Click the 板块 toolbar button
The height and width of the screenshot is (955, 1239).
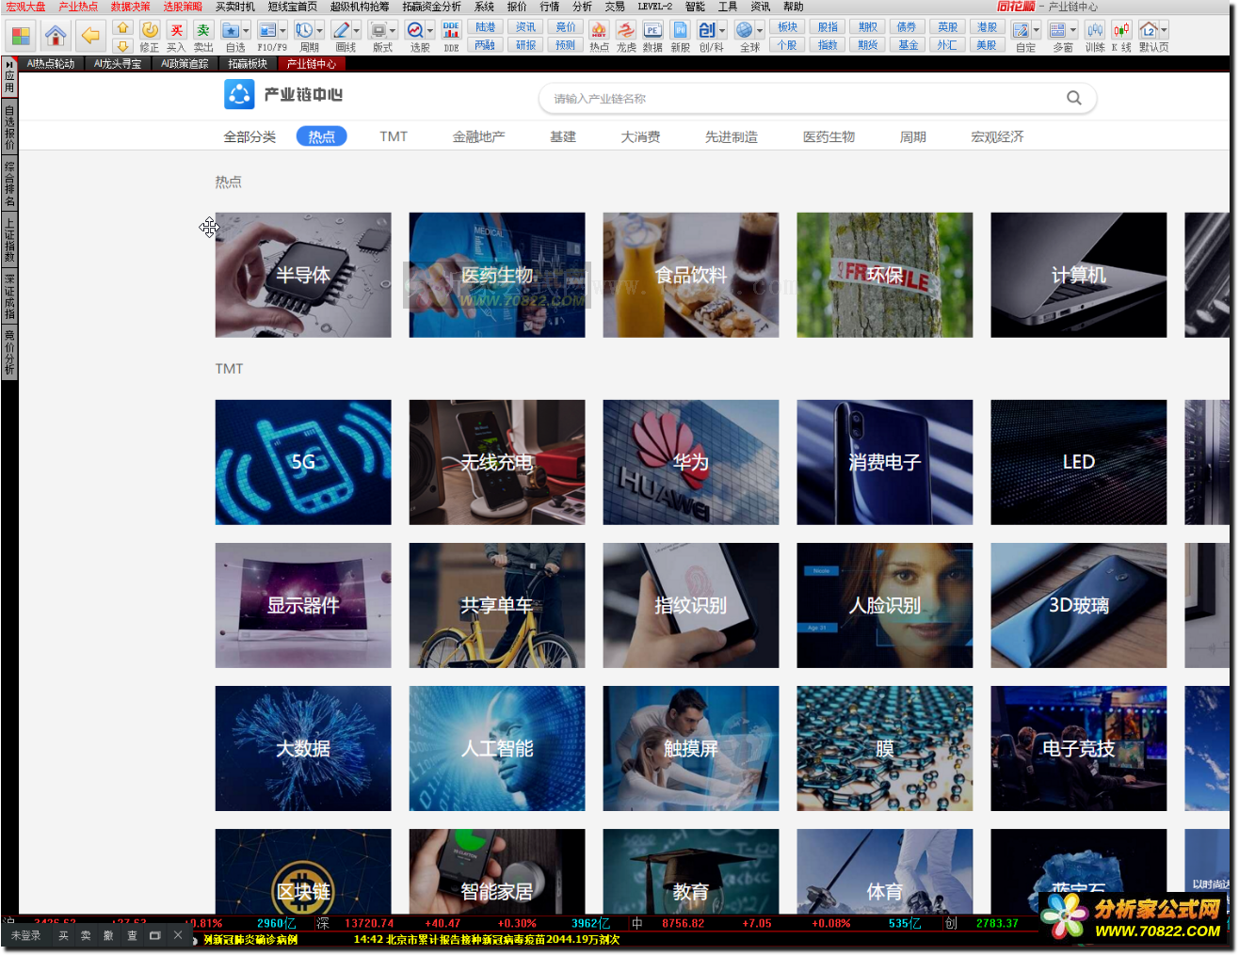point(788,27)
